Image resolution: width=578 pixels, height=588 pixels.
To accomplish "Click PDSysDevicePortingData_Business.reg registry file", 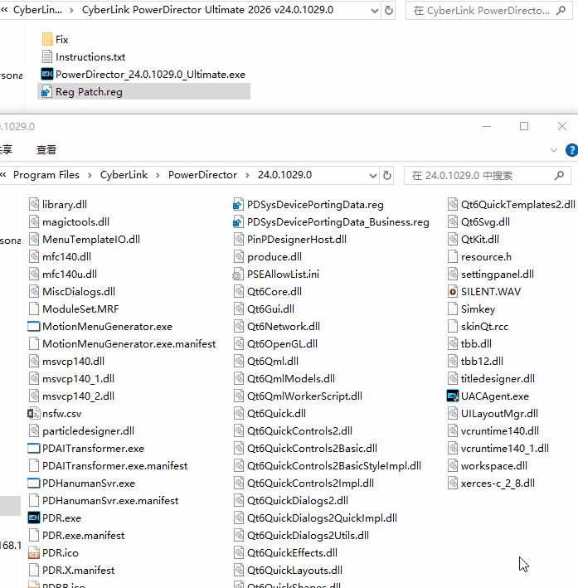I will (x=338, y=222).
